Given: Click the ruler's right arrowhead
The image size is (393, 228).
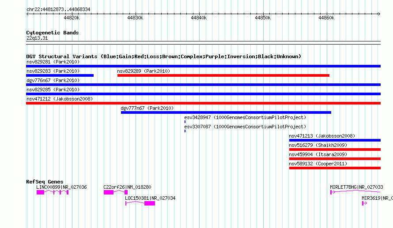Looking at the screenshot, I should 379,14.
